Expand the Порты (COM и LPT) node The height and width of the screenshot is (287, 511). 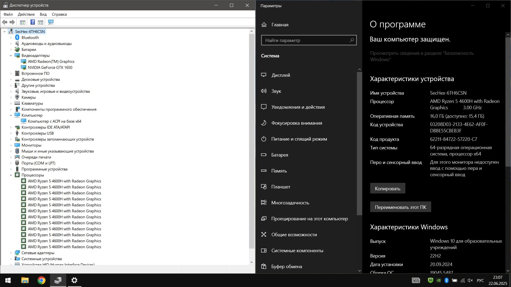pyautogui.click(x=11, y=163)
